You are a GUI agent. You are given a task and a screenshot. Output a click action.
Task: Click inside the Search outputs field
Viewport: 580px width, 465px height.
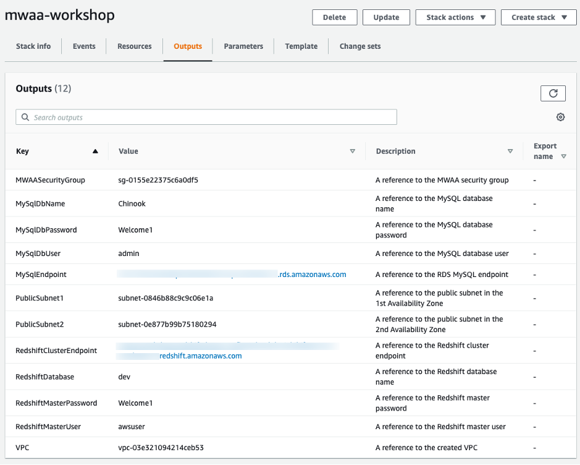tap(206, 117)
